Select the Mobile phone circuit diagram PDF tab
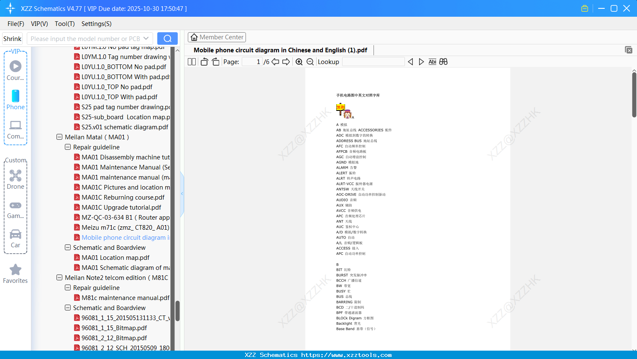The image size is (637, 359). point(280,50)
